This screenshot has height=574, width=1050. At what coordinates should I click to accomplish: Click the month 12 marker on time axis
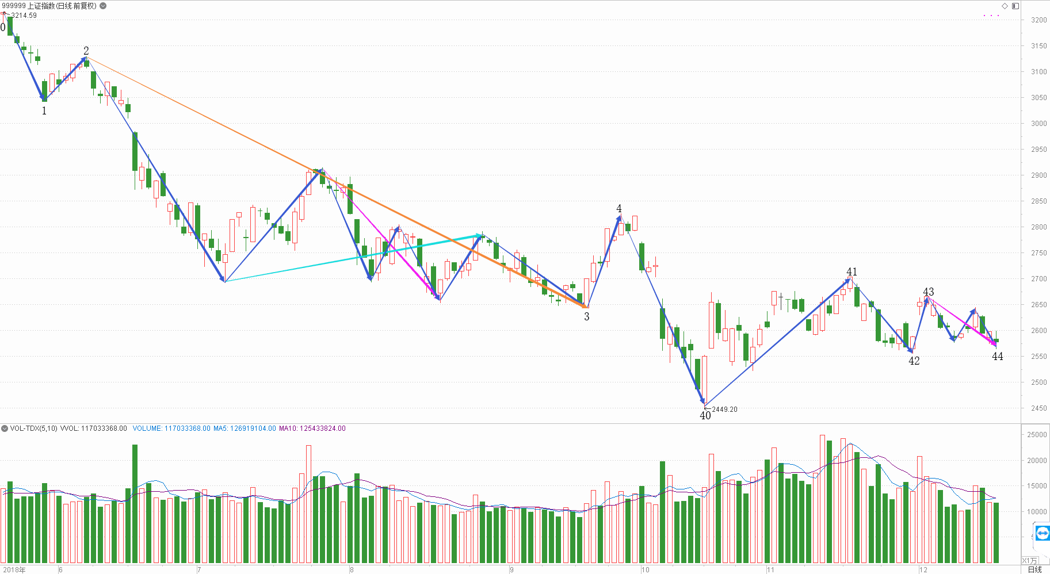tap(923, 570)
